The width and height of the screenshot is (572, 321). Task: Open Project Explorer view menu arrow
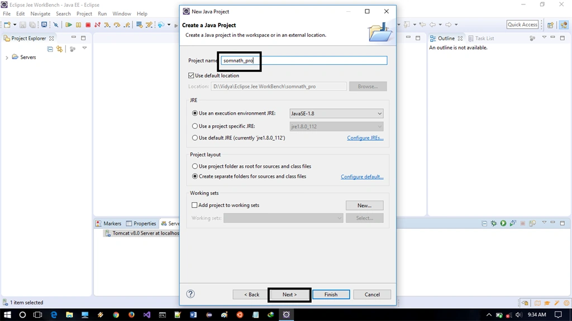pyautogui.click(x=85, y=48)
